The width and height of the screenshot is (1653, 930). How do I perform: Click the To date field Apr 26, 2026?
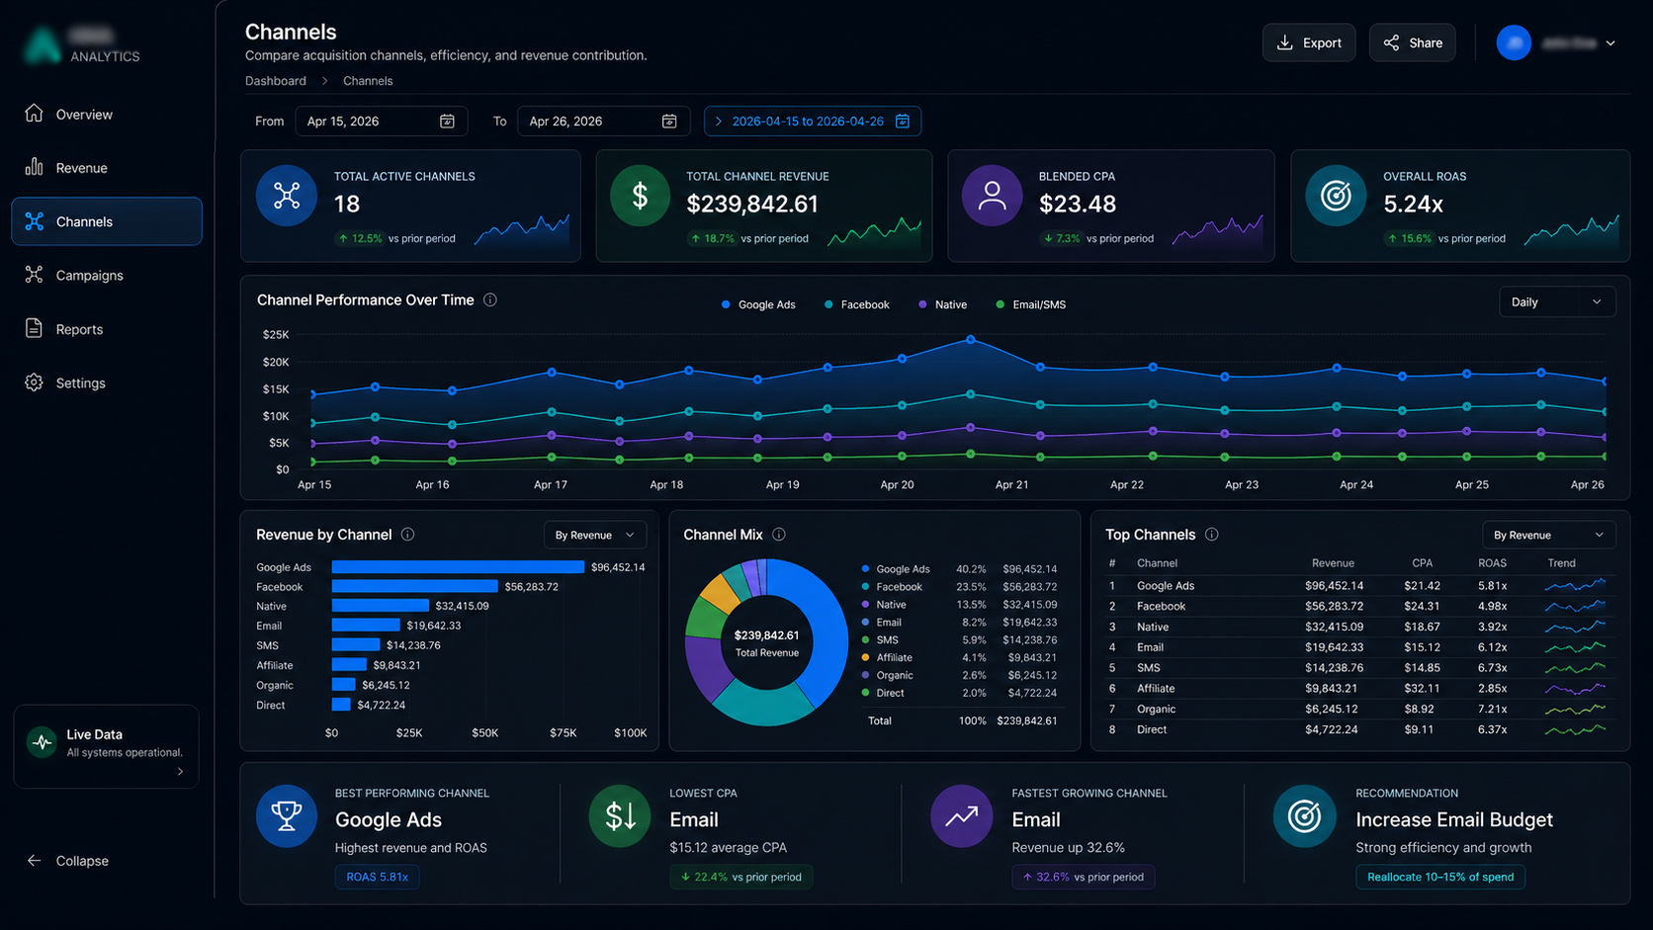[603, 122]
